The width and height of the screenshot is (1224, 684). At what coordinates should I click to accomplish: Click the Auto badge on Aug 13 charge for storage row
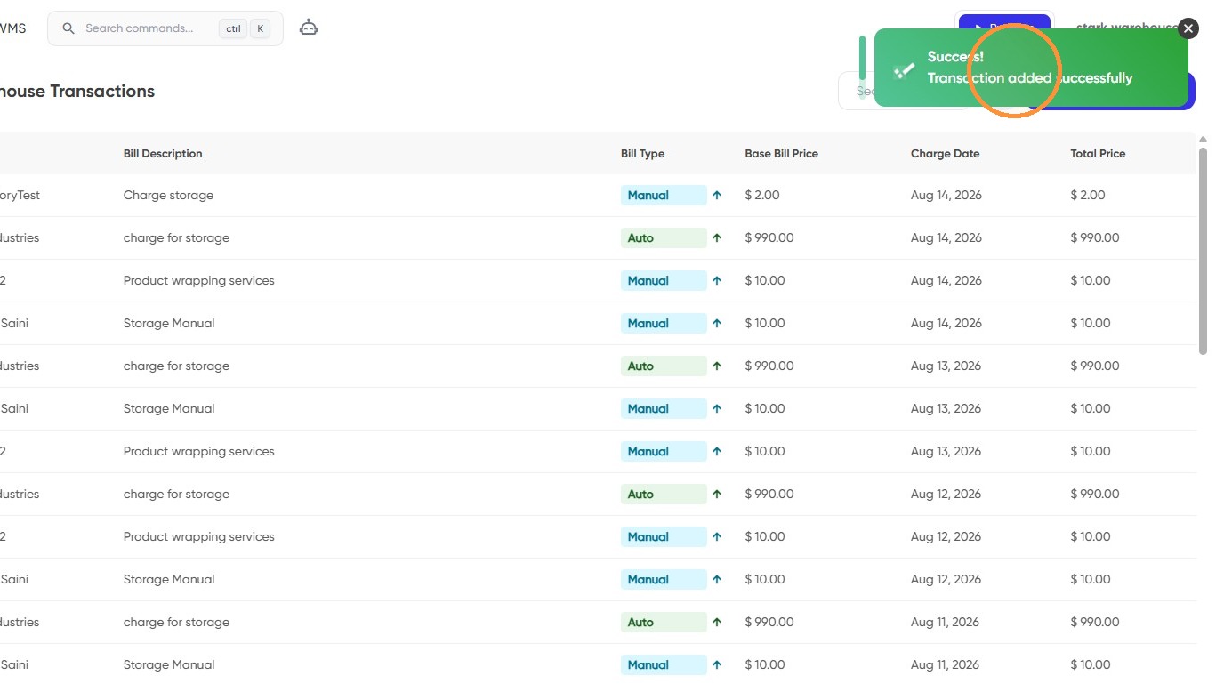click(x=664, y=366)
